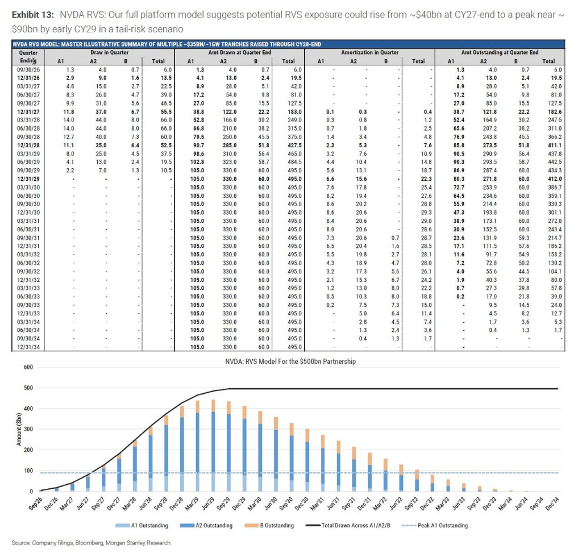This screenshot has height=553, width=582.
Task: Click the 'Exhibit 13:' heading label
Action: (32, 15)
